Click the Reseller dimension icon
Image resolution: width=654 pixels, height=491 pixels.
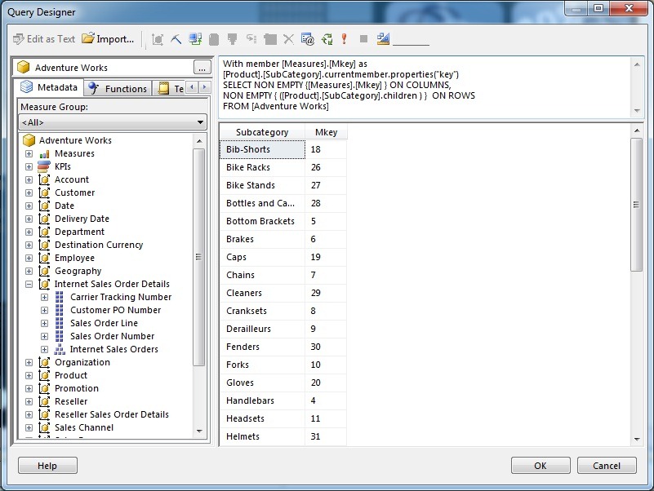click(44, 401)
